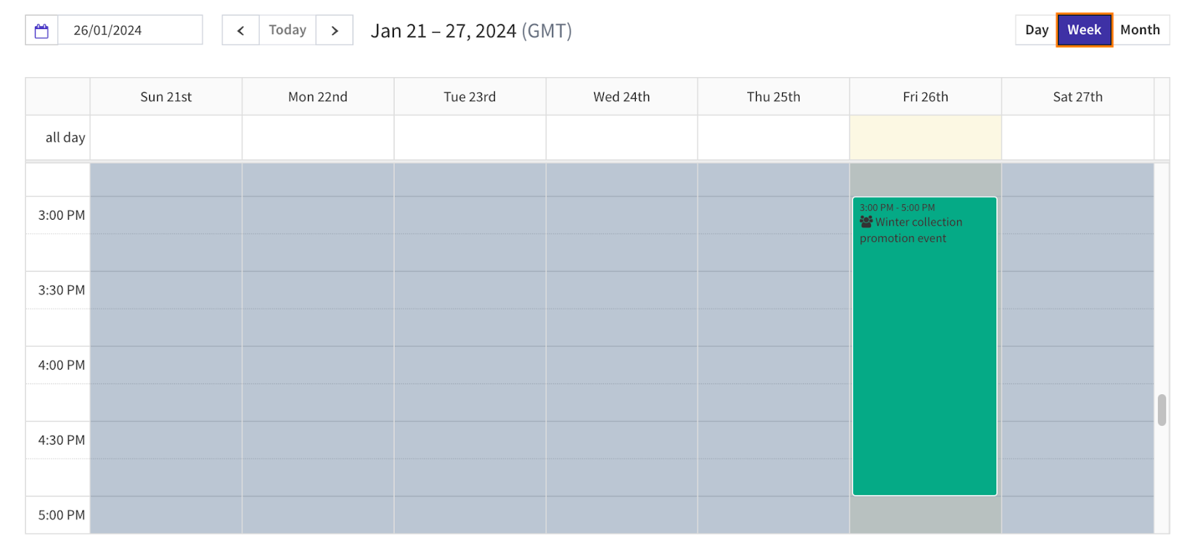Click the 26/01/2024 date input field

coord(130,30)
